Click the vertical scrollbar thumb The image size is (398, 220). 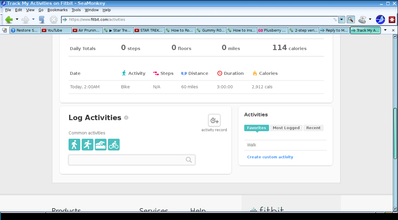pos(395,134)
